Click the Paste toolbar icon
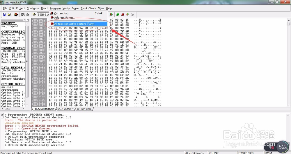The image size is (291, 154). (28, 15)
